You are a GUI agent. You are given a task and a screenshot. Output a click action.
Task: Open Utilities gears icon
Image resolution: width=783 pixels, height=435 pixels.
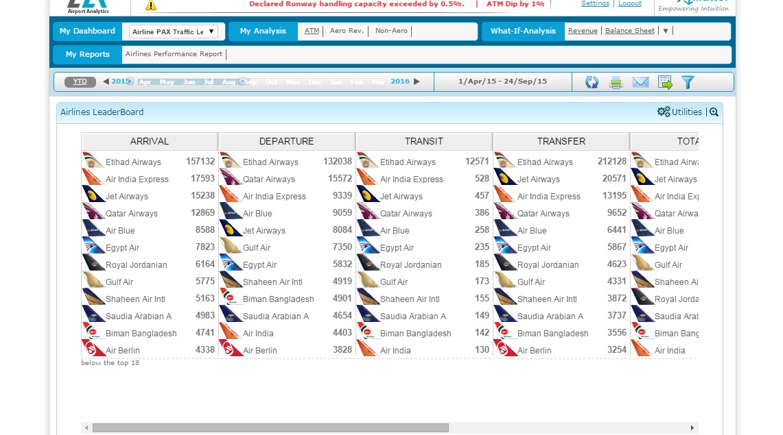664,112
